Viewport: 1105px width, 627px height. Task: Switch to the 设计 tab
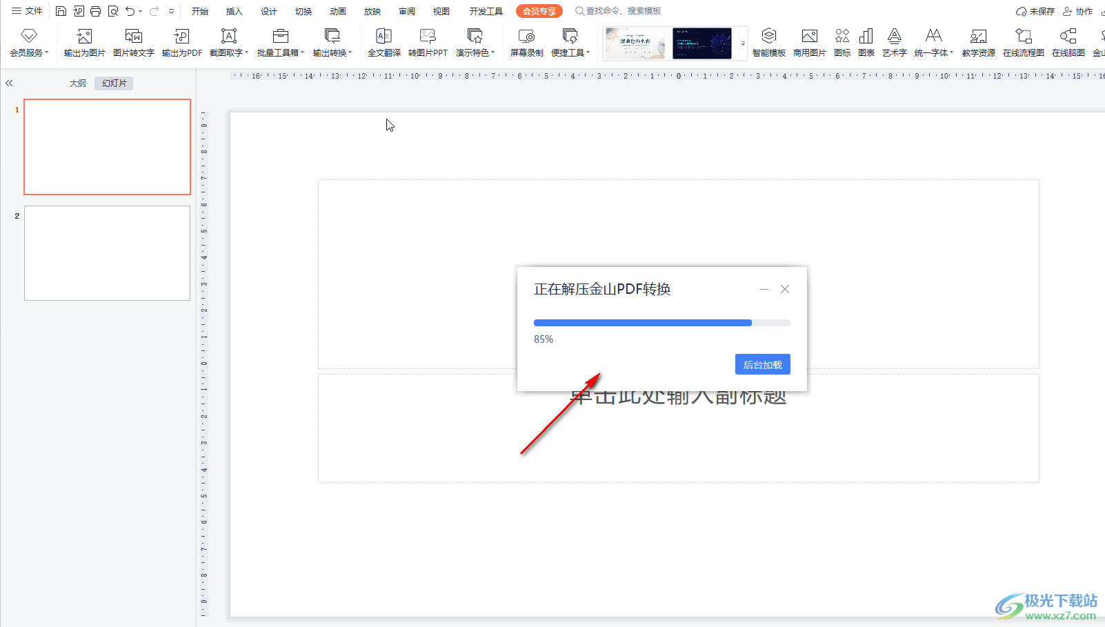coord(269,11)
